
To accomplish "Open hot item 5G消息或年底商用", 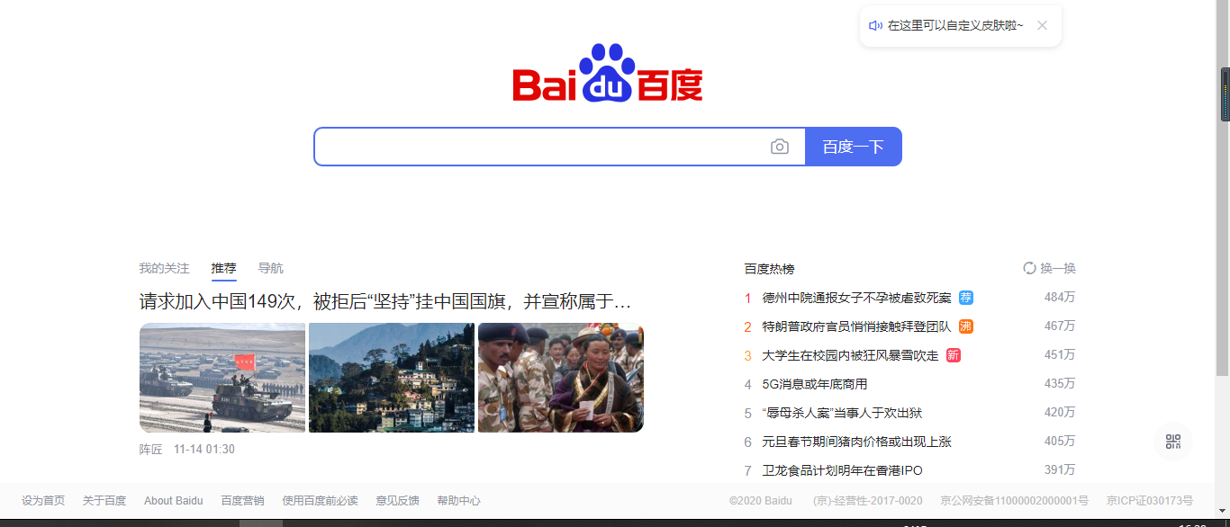I will [815, 384].
